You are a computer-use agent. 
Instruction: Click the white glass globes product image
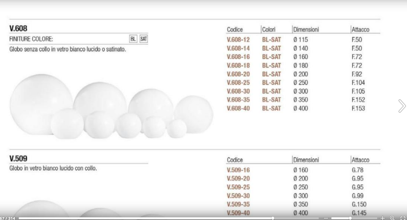pos(111,107)
